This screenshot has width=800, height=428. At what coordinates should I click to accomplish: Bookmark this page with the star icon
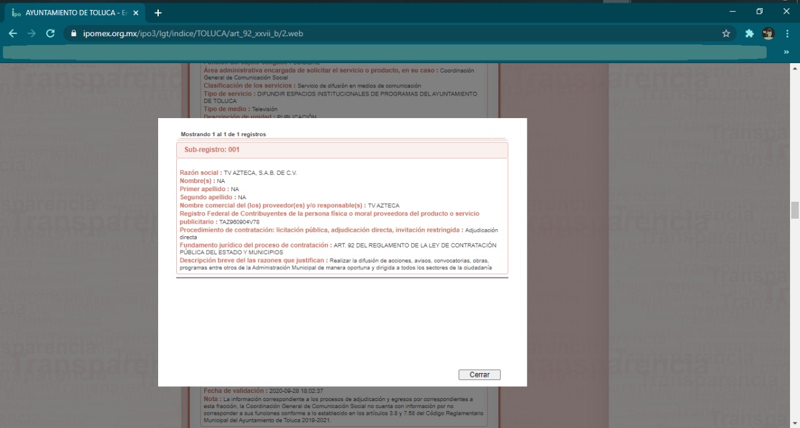point(726,34)
